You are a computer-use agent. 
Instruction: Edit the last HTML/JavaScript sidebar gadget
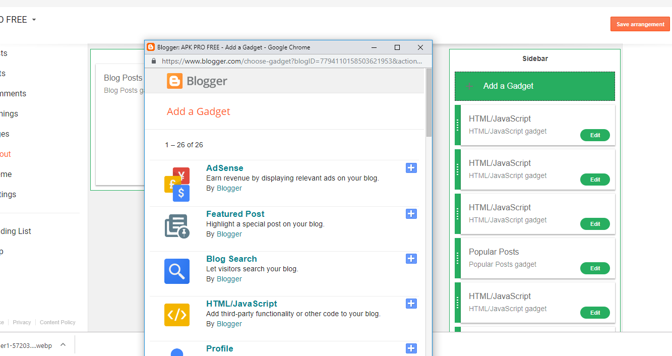click(x=595, y=313)
